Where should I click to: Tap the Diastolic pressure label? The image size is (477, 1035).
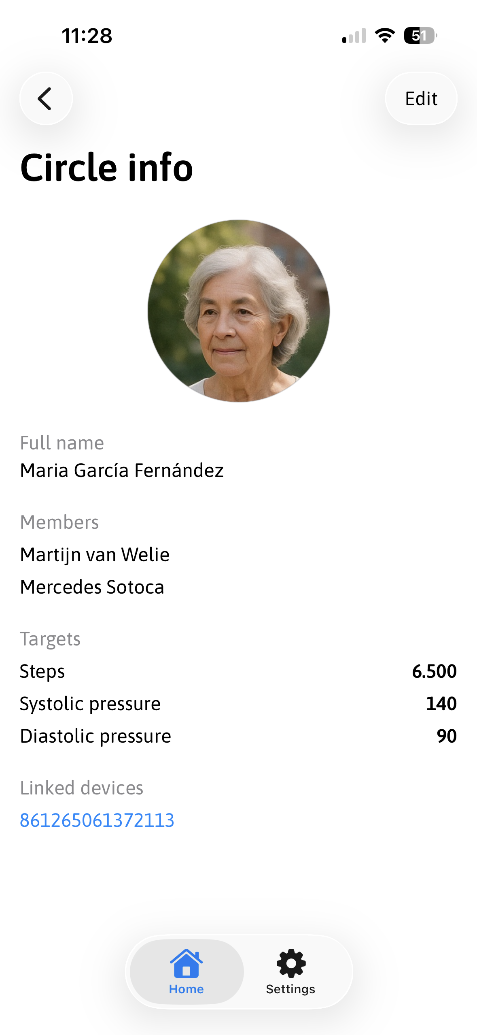point(95,736)
